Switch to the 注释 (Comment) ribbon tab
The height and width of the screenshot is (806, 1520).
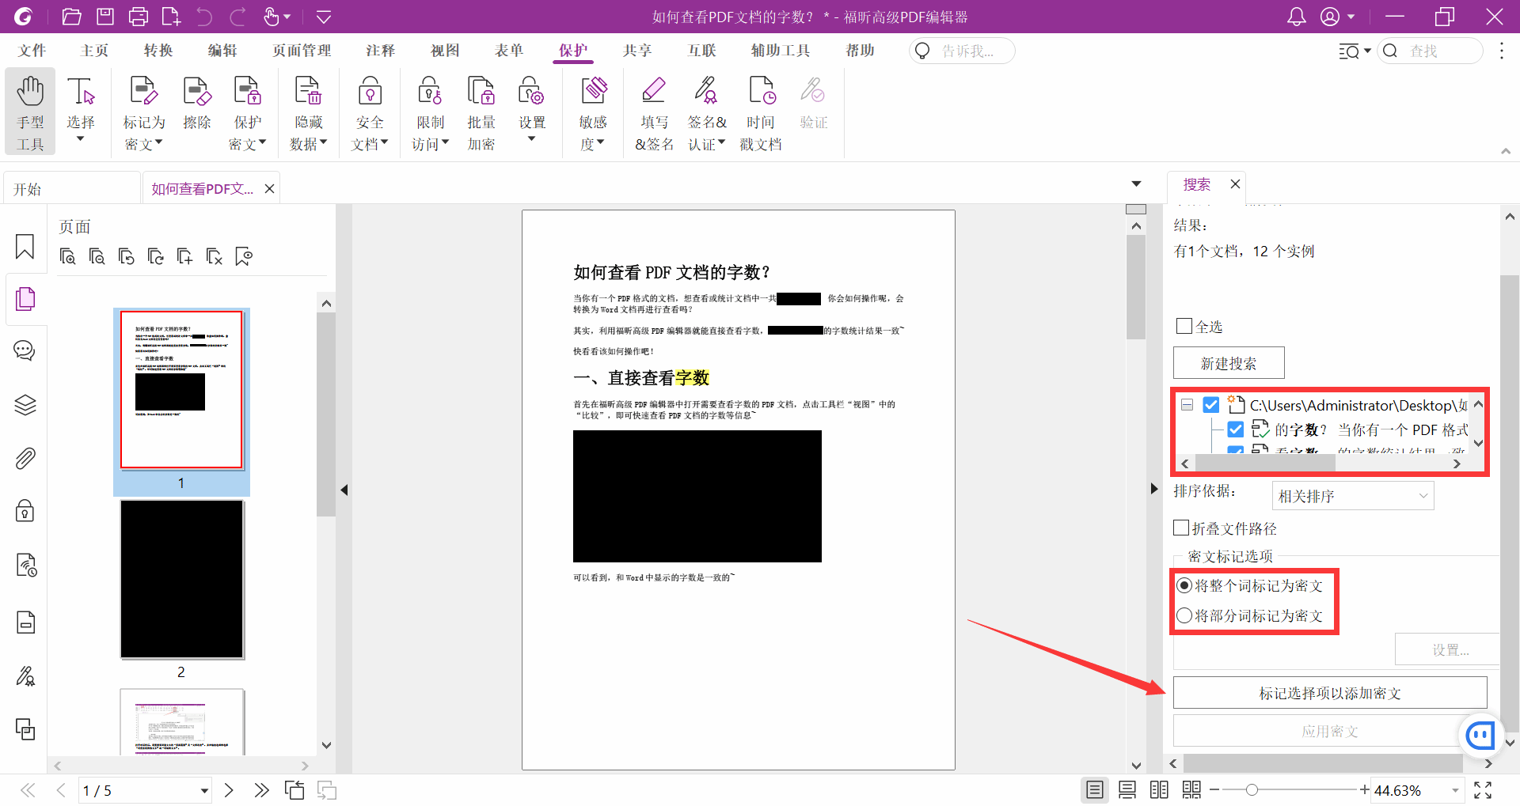tap(380, 51)
